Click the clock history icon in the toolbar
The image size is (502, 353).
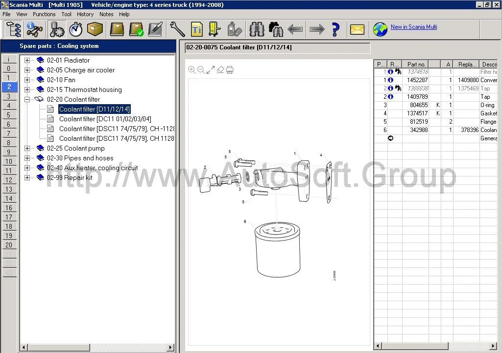(76, 29)
